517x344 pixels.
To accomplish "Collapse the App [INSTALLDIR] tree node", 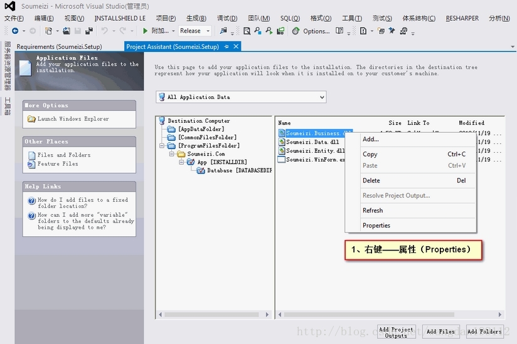I will (x=181, y=162).
